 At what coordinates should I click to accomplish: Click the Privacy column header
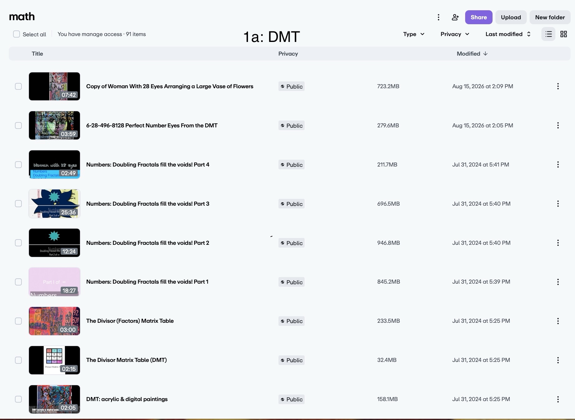click(x=288, y=54)
